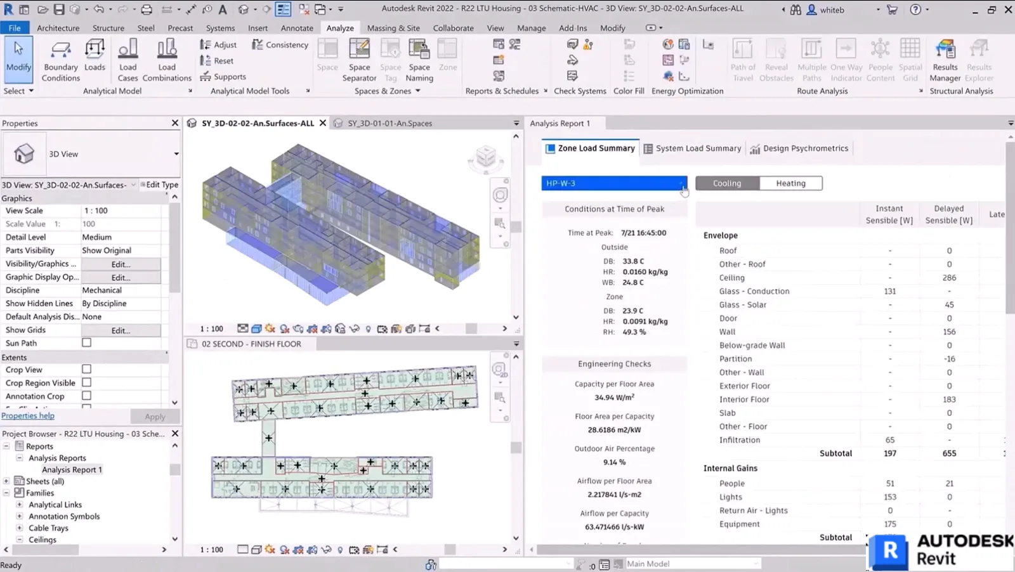
Task: Open Load Combinations tool
Action: coord(167,61)
